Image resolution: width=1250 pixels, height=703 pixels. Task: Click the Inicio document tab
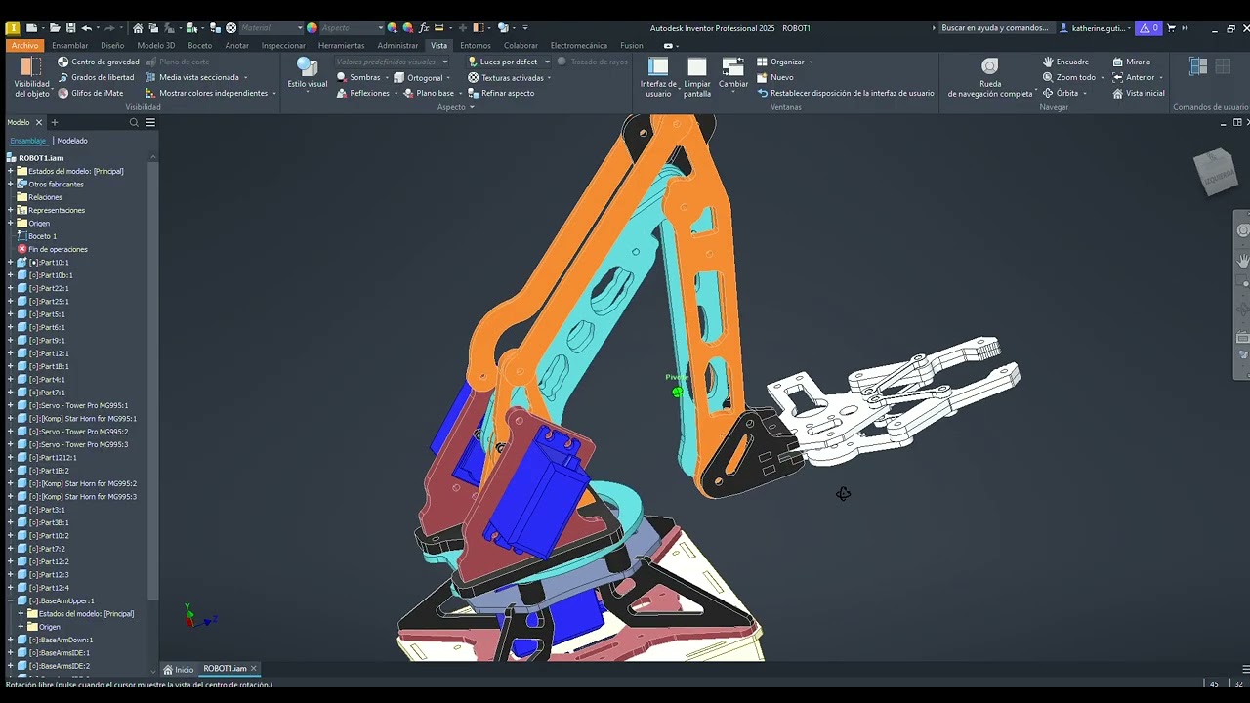pos(179,669)
